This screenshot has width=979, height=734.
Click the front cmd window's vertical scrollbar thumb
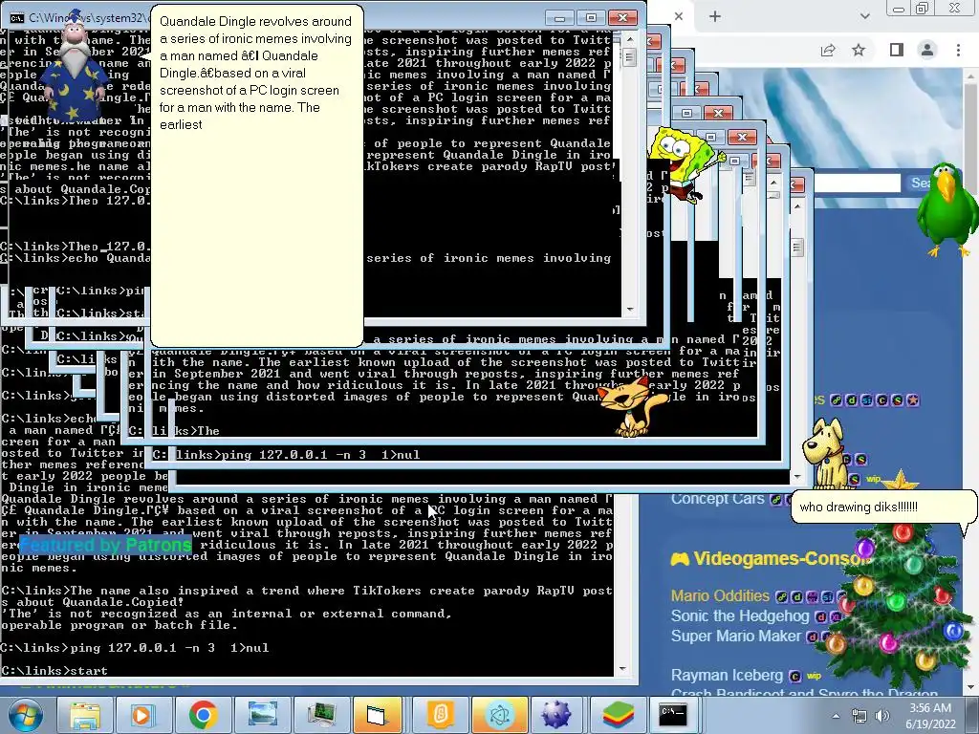pos(629,57)
